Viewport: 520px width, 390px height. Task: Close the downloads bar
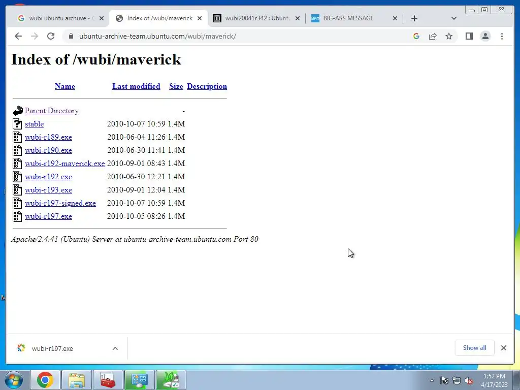pos(504,348)
